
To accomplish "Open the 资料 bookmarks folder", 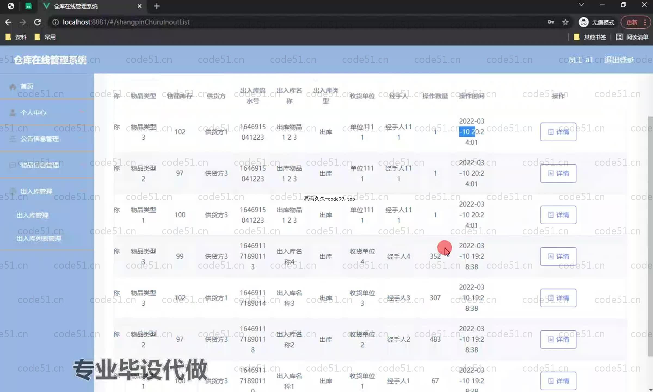I will pos(16,37).
